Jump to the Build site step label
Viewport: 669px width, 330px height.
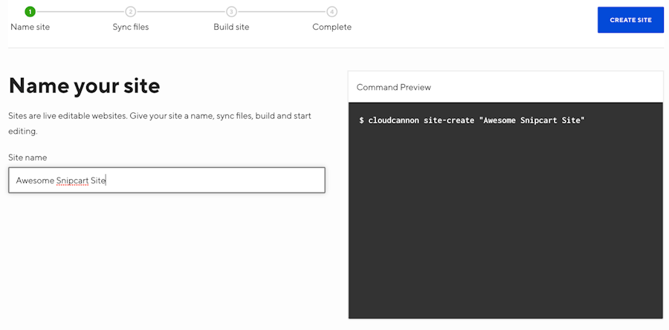point(231,27)
